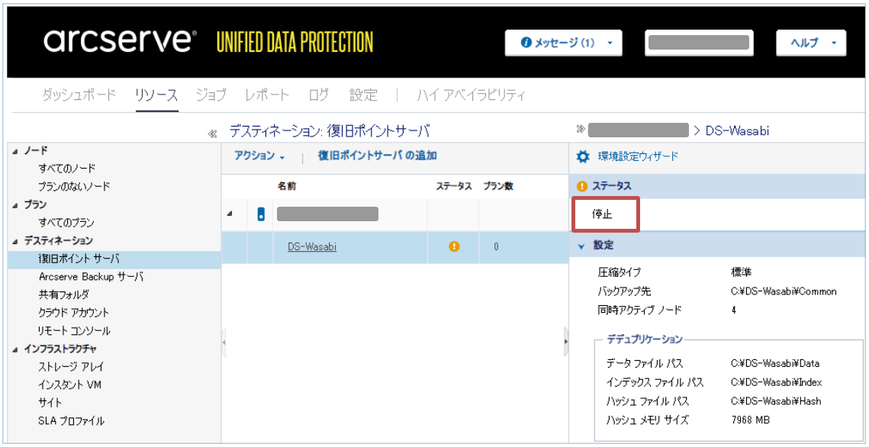The height and width of the screenshot is (447, 869).
Task: Open the DS-Wasabi data store link
Action: [x=312, y=246]
